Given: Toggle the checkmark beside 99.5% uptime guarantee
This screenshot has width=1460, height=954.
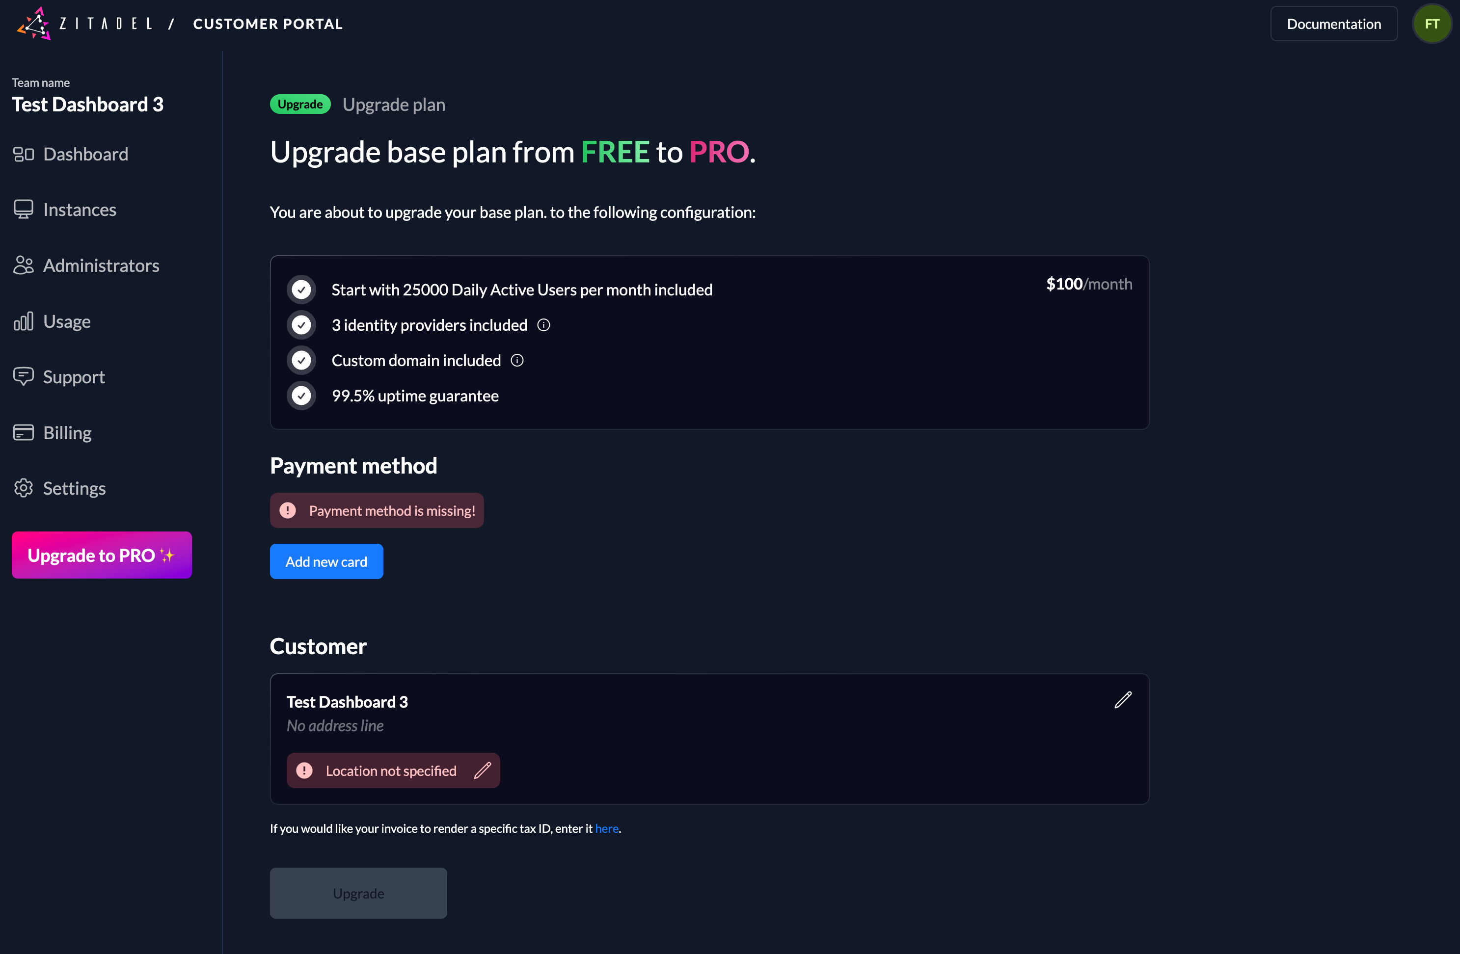Looking at the screenshot, I should pyautogui.click(x=301, y=396).
